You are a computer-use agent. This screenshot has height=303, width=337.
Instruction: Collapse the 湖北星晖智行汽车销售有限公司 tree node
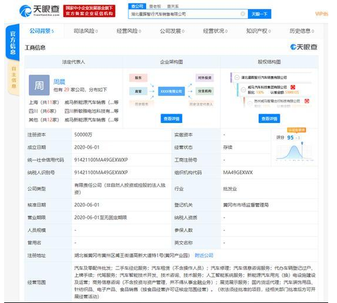[x=237, y=78]
